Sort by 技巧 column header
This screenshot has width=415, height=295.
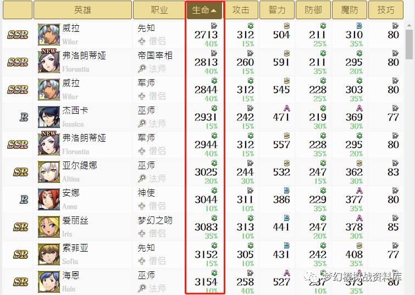[386, 10]
